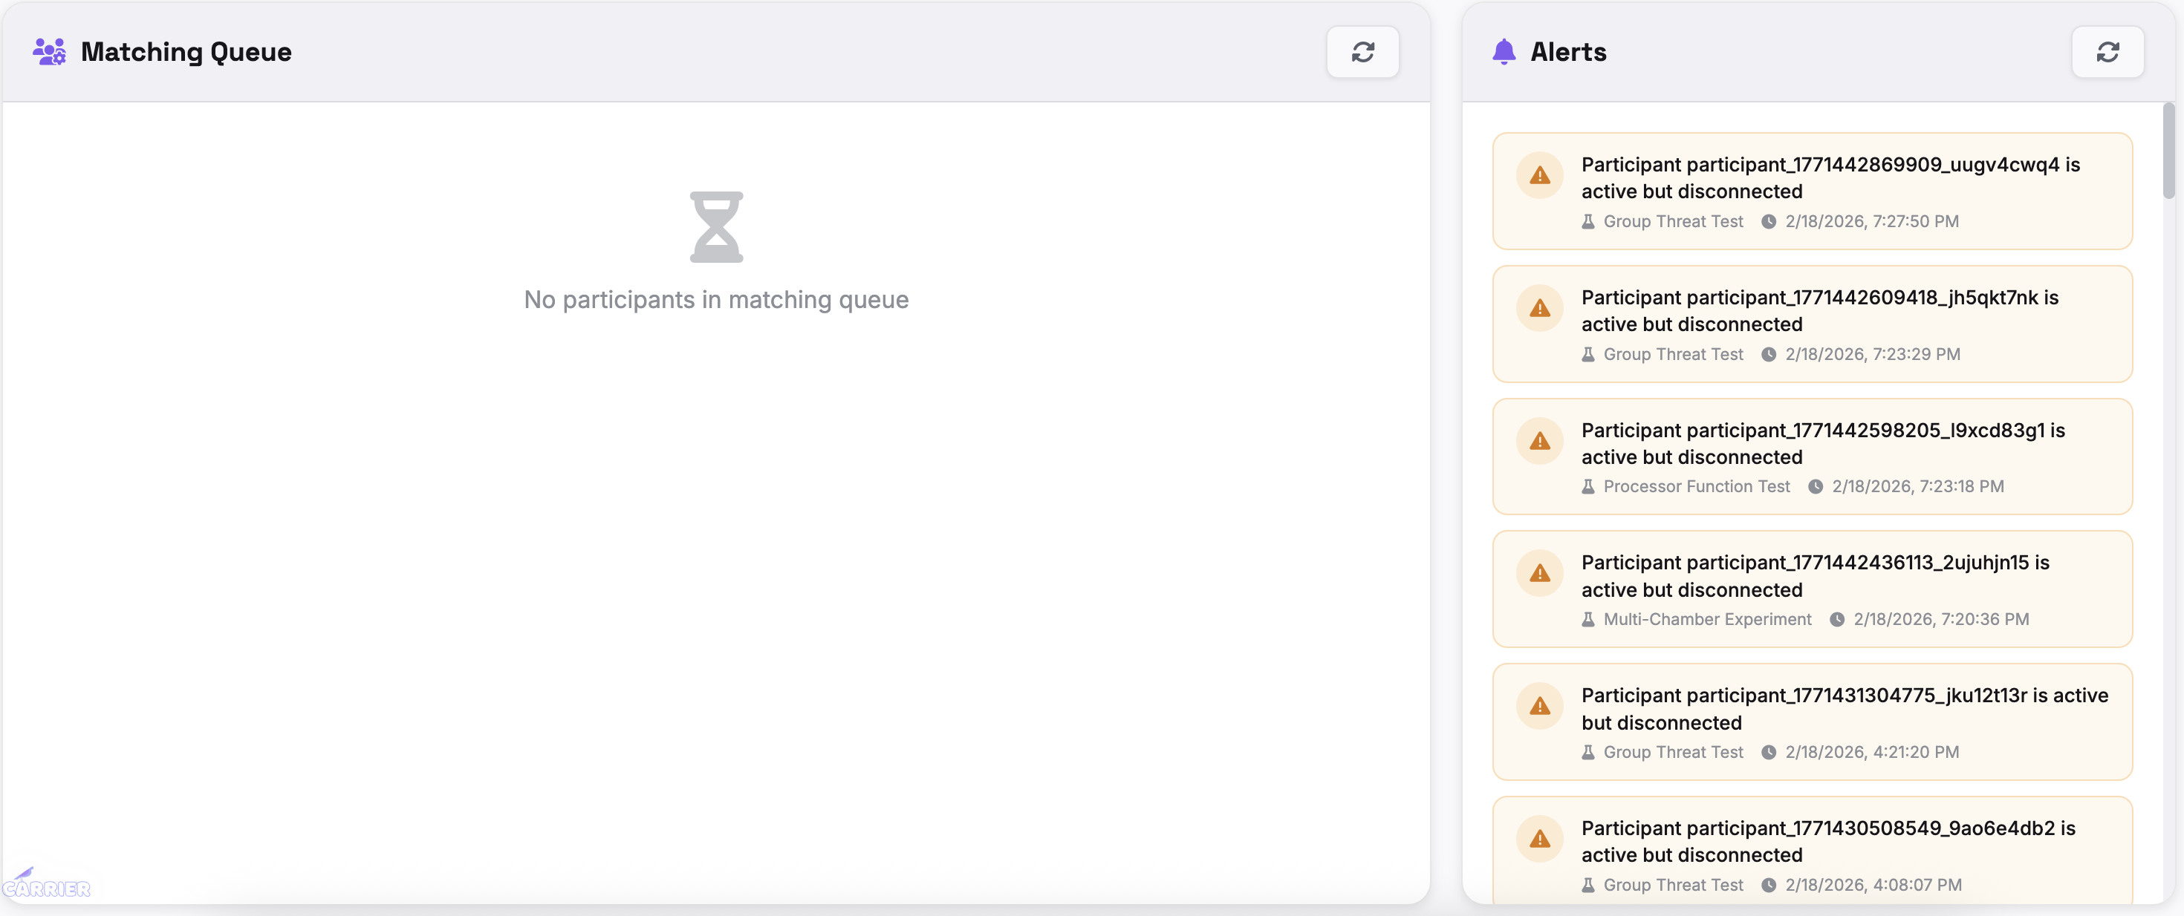This screenshot has width=2184, height=916.
Task: Click the refresh icon in Alerts panel
Action: click(x=2108, y=52)
